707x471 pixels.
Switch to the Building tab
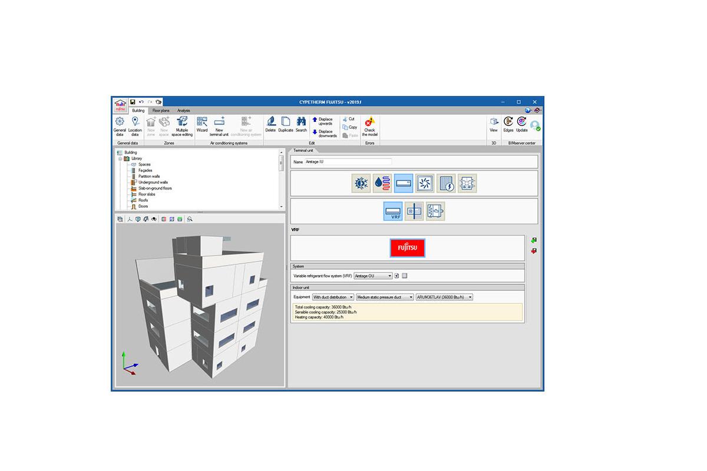pos(138,110)
